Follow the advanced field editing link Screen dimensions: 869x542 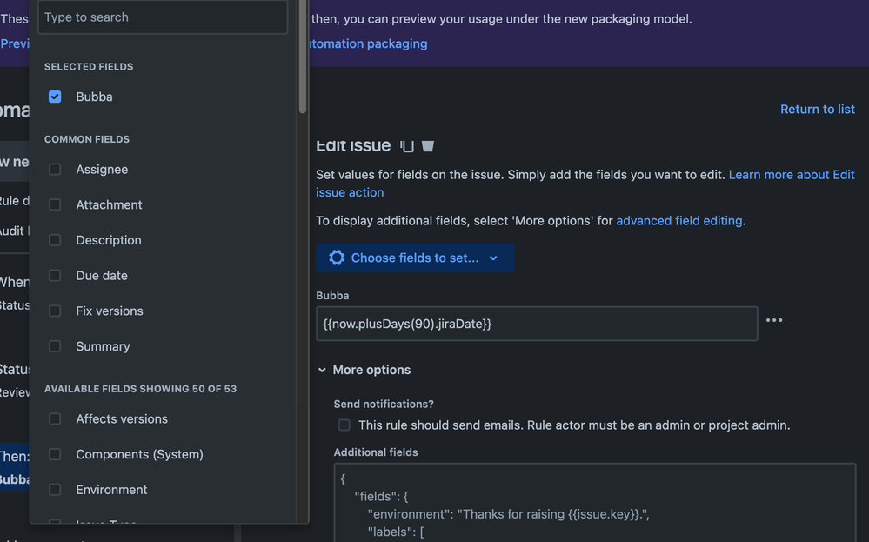(x=678, y=220)
